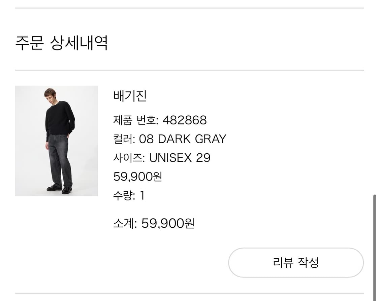Viewport: 379px width, 301px height.
Task: Click inside the rounded 리뷰 작성 pill outline
Action: click(x=296, y=263)
